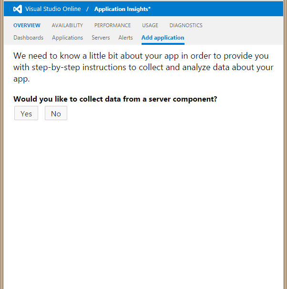The image size is (287, 289).
Task: Open the Alerts sub-menu item
Action: tap(125, 38)
